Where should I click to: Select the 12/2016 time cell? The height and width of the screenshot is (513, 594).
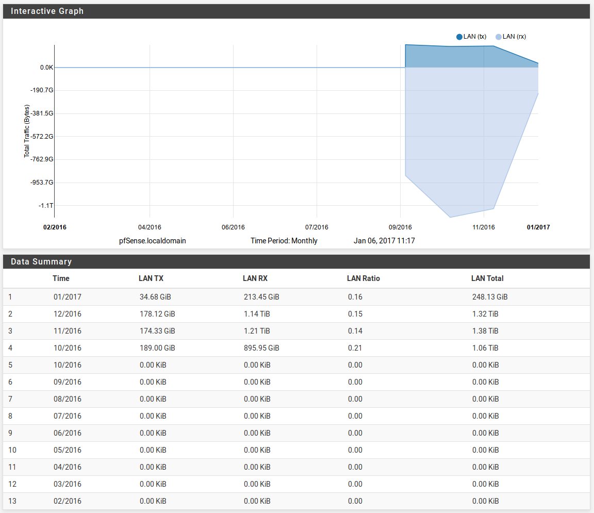[68, 314]
